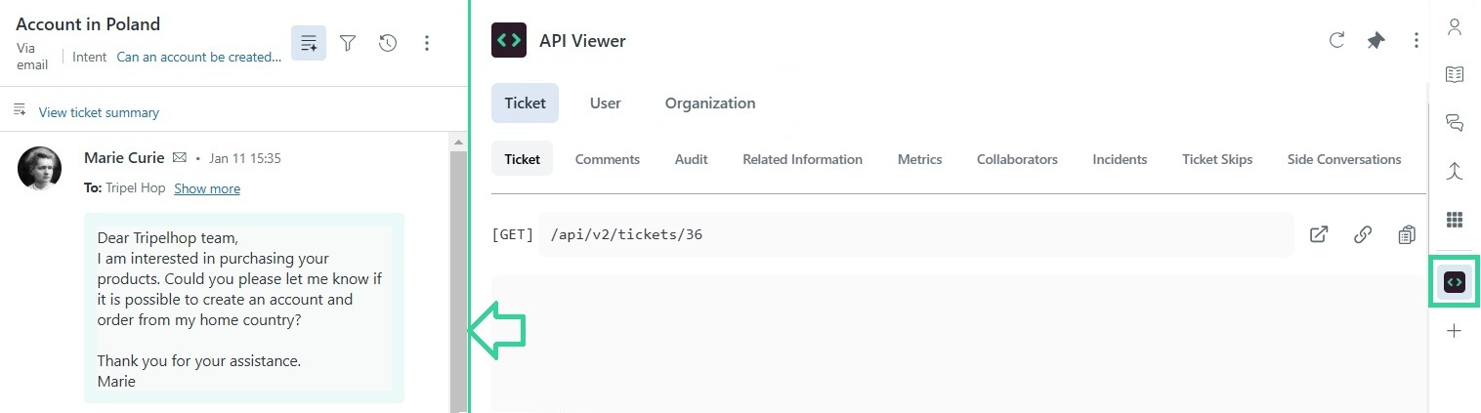Select the Ticket endpoint sub-tab
The image size is (1481, 413).
pos(523,159)
